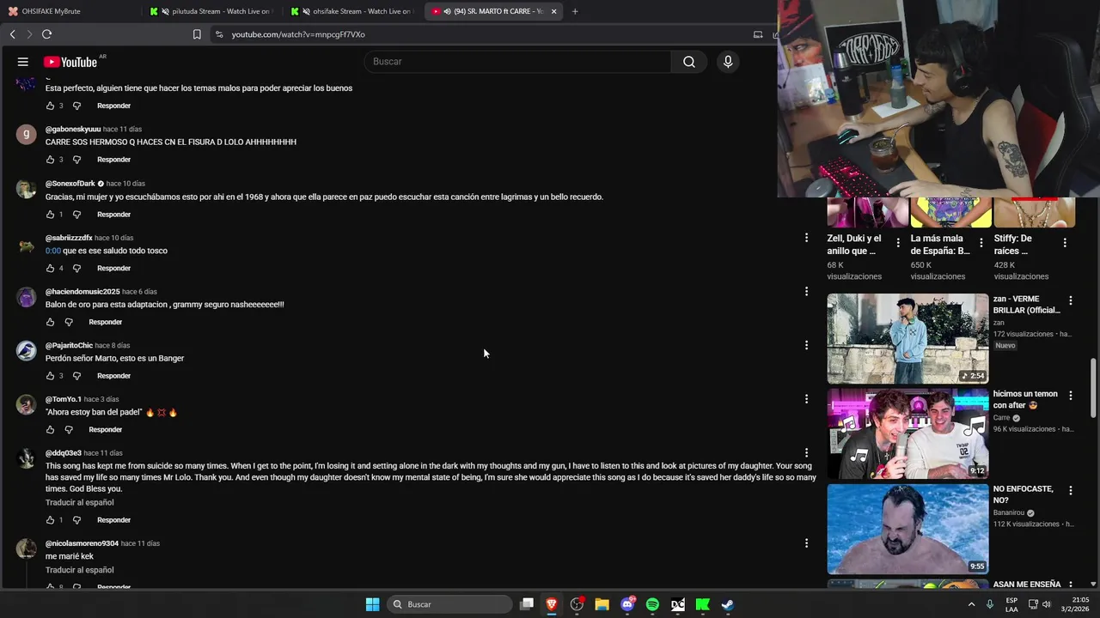
Task: Open options menu for @nicolasmoreno9304 comment
Action: pos(806,543)
